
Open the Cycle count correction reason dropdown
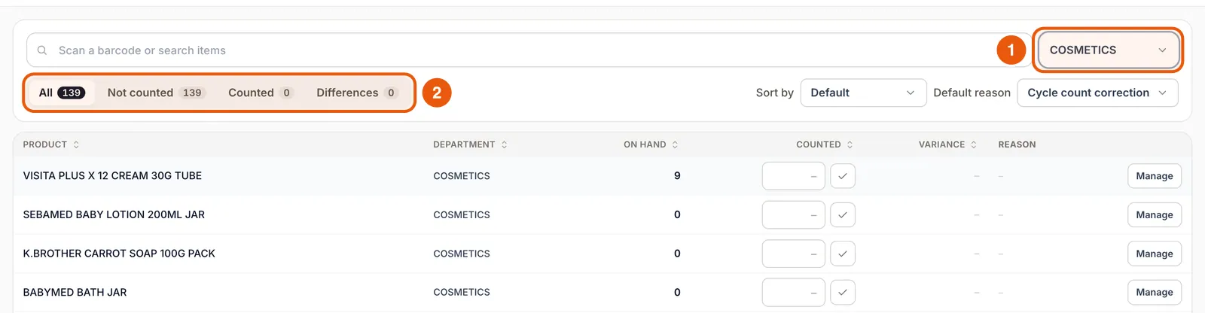(1097, 93)
